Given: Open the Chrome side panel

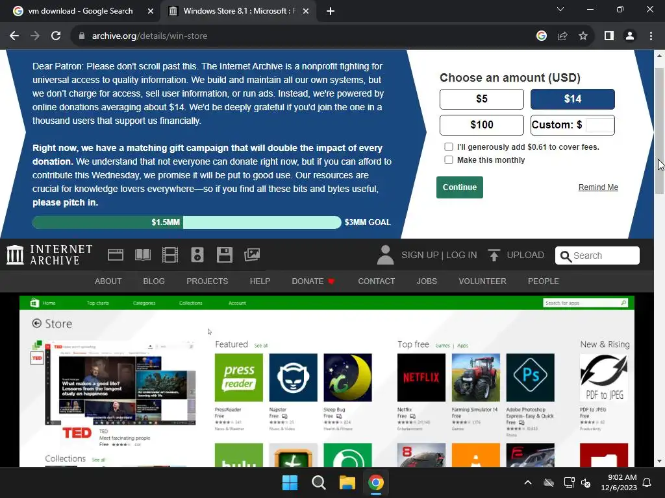Looking at the screenshot, I should (609, 36).
